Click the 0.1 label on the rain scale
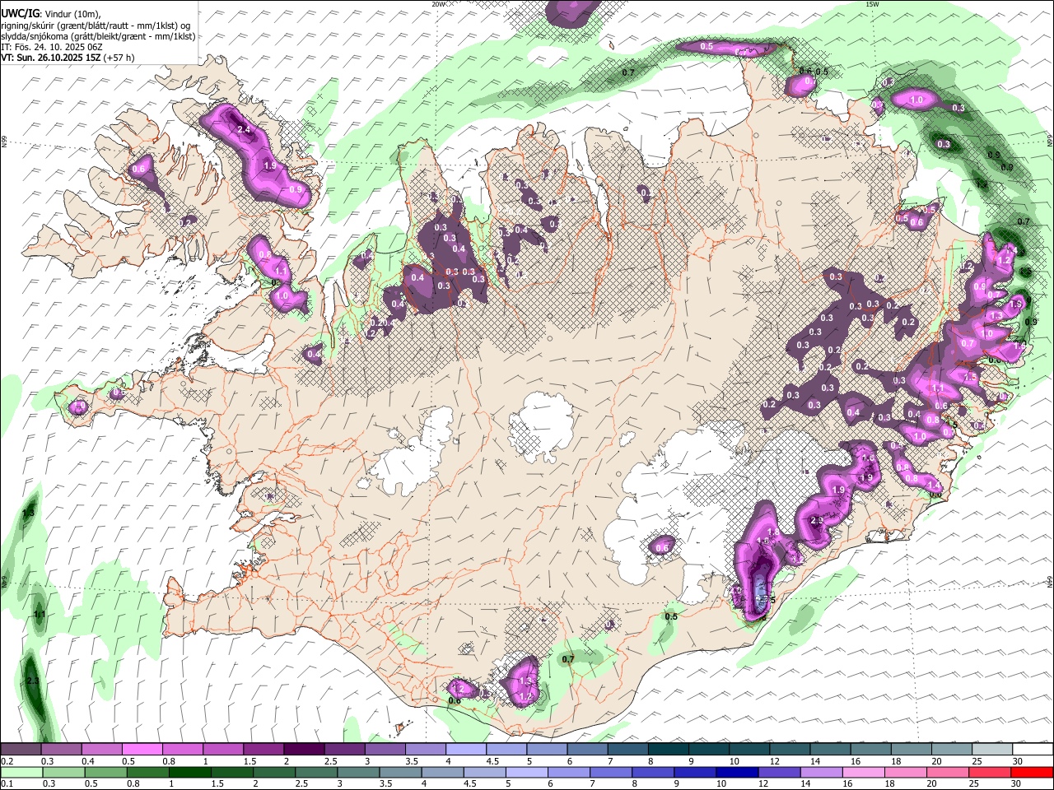The width and height of the screenshot is (1054, 790). click(7, 784)
